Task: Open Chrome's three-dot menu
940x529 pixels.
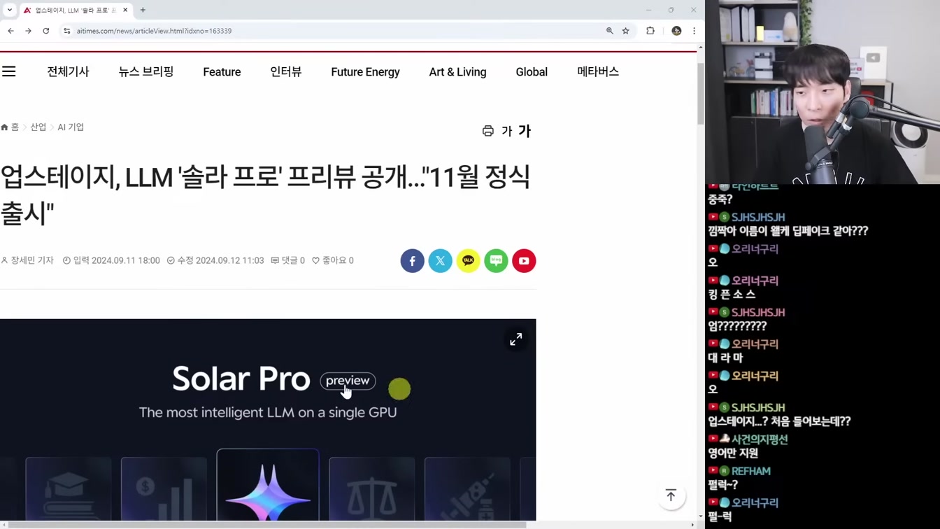Action: (x=694, y=31)
